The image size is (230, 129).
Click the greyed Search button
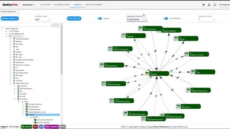coord(55,25)
